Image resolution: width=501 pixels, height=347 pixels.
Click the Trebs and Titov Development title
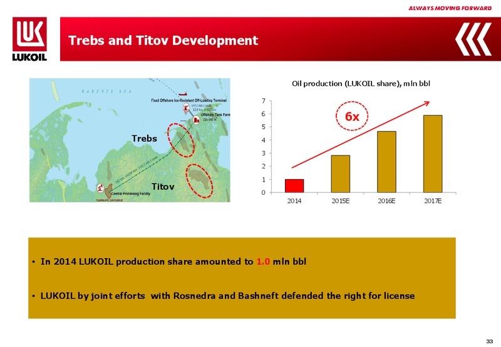coord(163,41)
